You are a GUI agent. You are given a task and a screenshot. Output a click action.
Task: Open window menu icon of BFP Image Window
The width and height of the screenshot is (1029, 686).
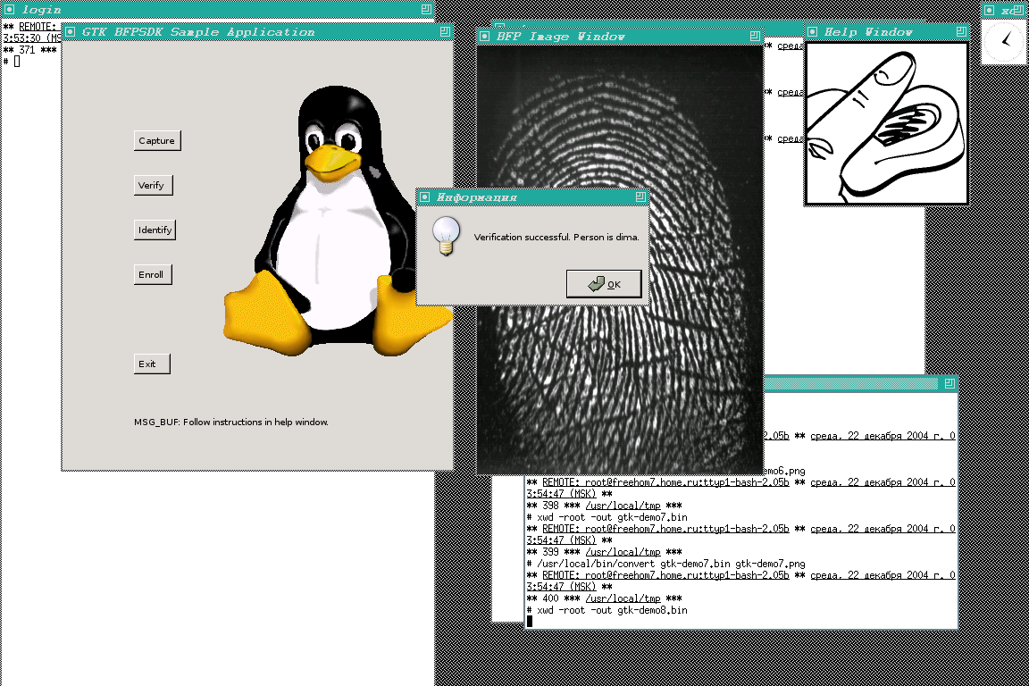coord(485,37)
